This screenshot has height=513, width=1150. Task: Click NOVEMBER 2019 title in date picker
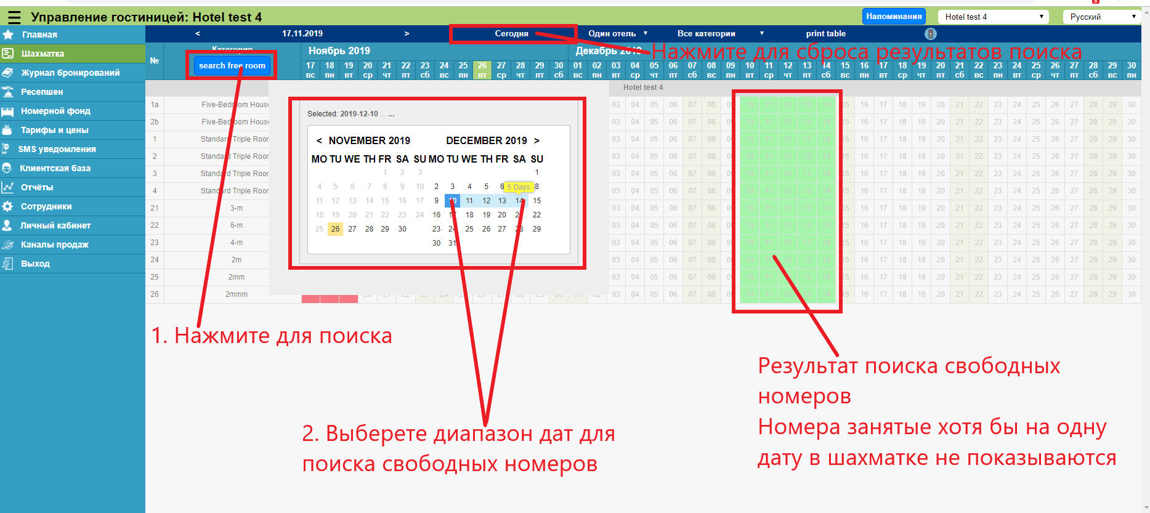click(x=370, y=140)
